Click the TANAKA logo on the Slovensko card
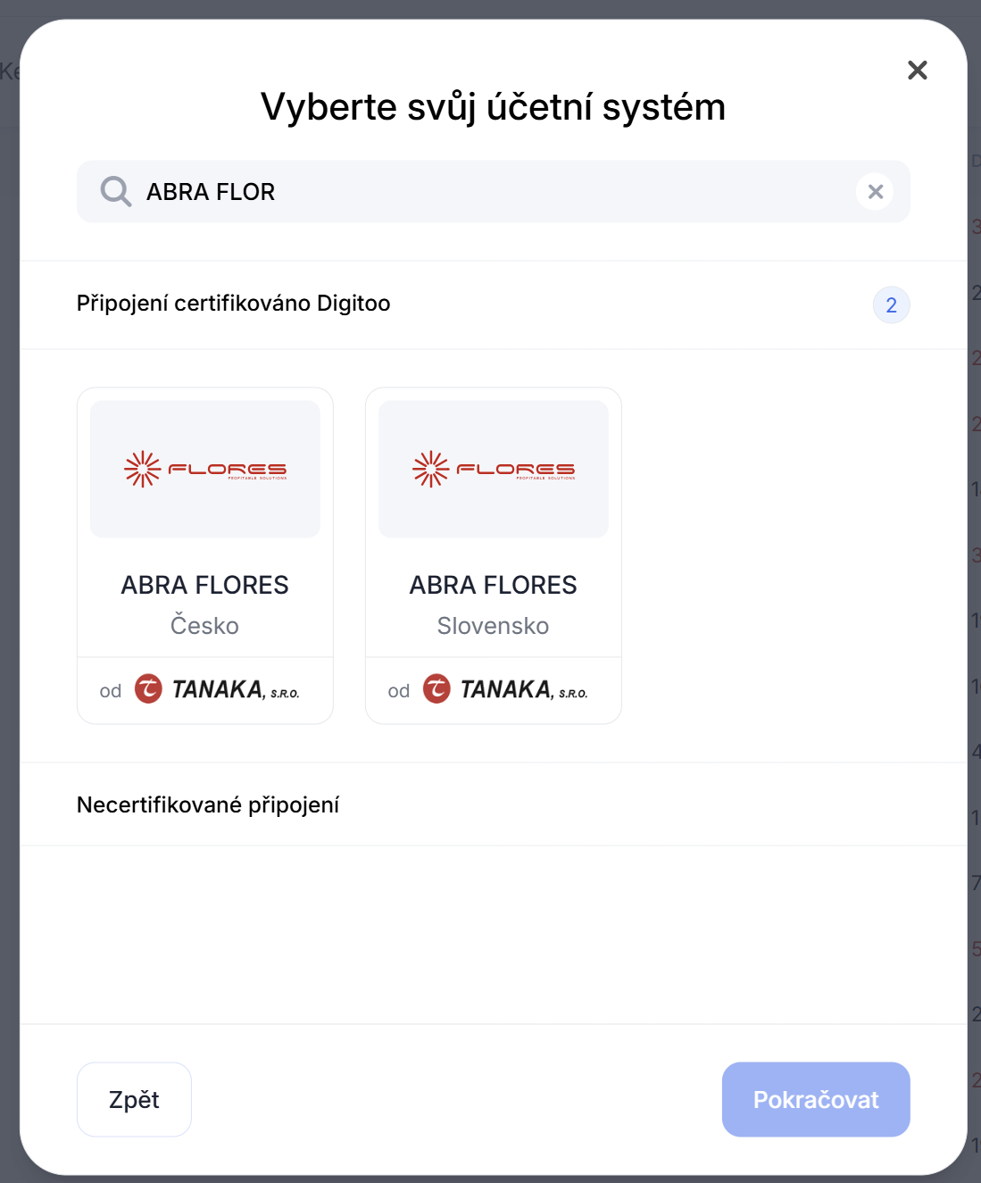 click(506, 689)
